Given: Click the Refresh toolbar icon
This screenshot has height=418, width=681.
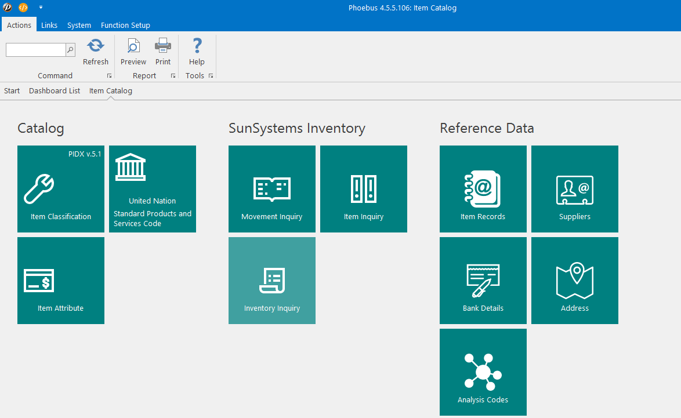Looking at the screenshot, I should (x=96, y=46).
